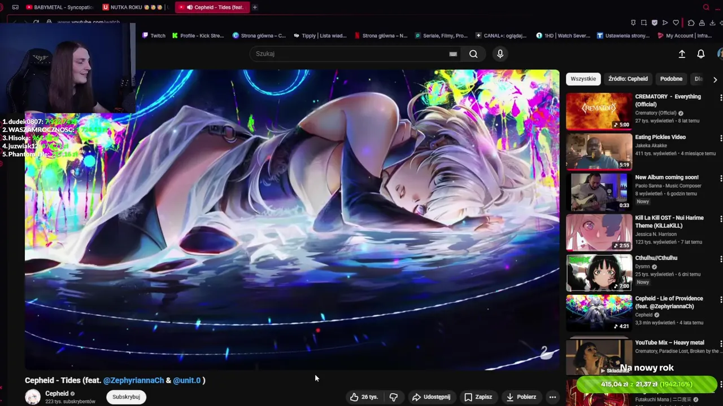Switch to the NUTKA ROKU tab

tap(134, 7)
